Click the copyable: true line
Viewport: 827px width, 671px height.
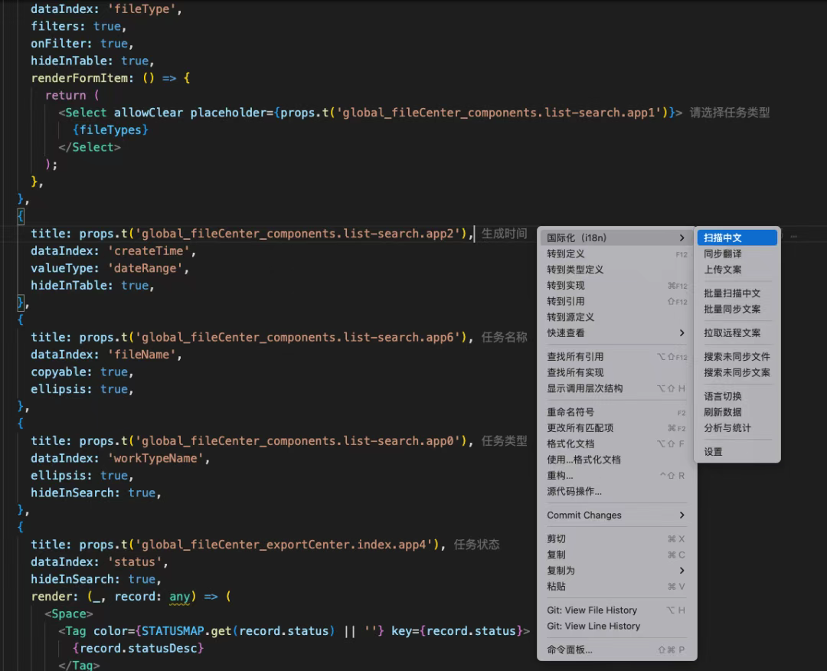[x=82, y=372]
